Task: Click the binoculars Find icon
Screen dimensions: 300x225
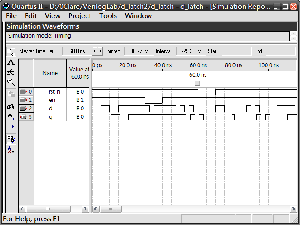Action: click(x=11, y=107)
